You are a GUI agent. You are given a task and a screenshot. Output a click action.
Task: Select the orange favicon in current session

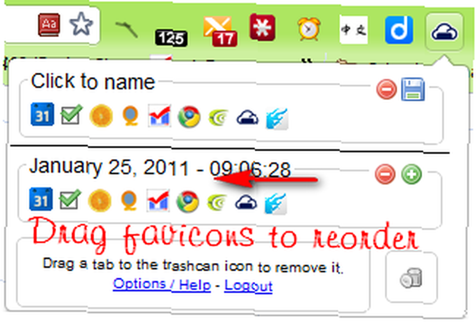[x=101, y=115]
